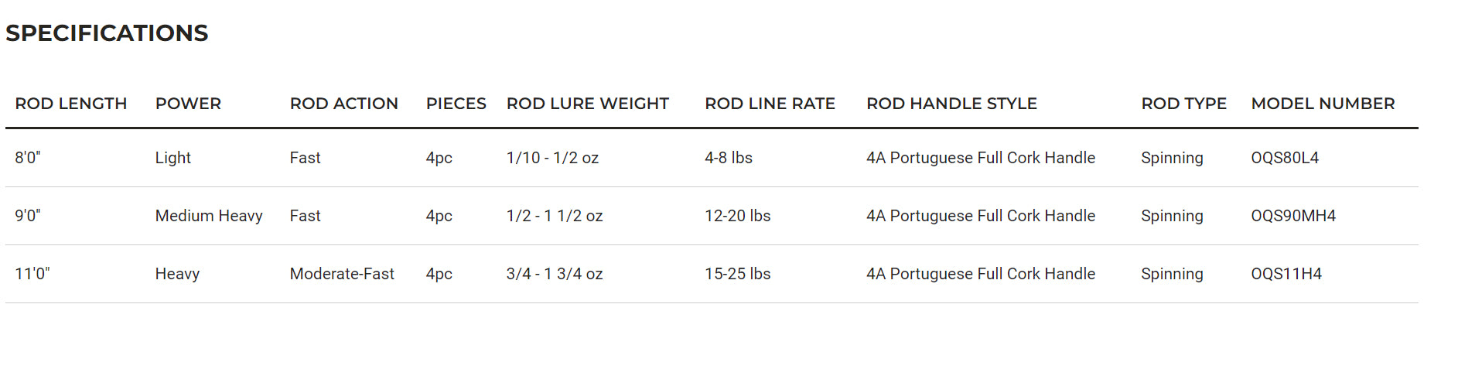
Task: Select model number OQS11H4
Action: pos(1286,274)
